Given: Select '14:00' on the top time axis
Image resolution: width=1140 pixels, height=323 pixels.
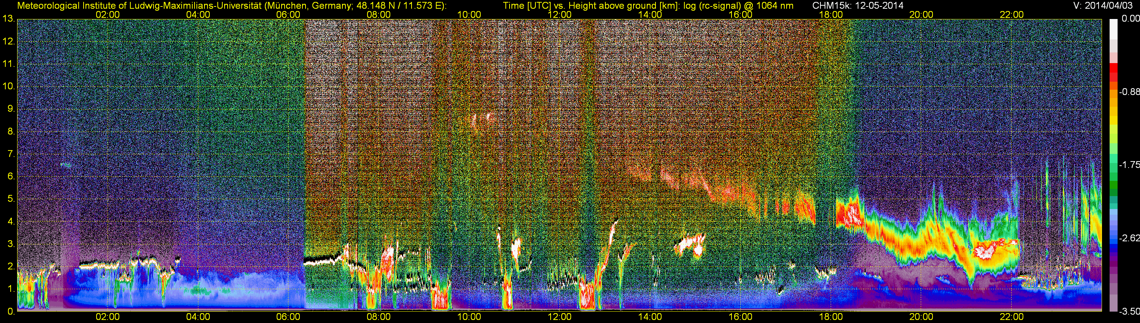Looking at the screenshot, I should point(650,14).
